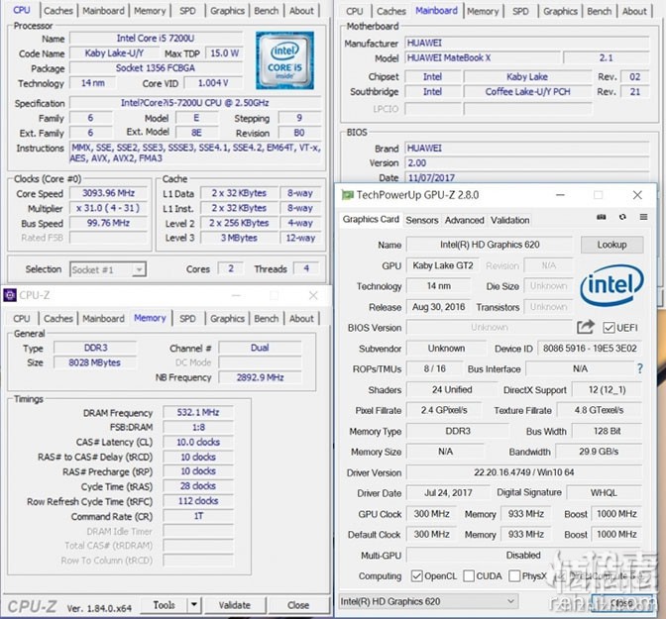Click the Release date Aug 30, 2016
Image resolution: width=666 pixels, height=619 pixels.
(x=438, y=307)
